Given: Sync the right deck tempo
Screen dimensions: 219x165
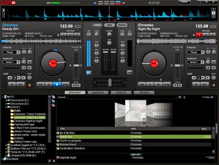Looking at the screenshot, I should pyautogui.click(x=167, y=84).
